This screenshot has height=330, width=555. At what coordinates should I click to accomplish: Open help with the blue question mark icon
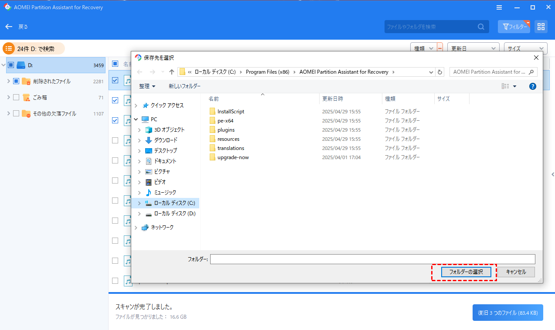(533, 86)
